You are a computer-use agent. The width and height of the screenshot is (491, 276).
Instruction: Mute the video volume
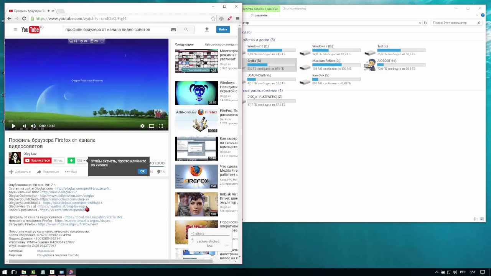coord(33,126)
